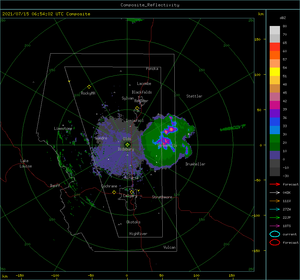
Task: Click the Limestone label
Action: (63, 129)
